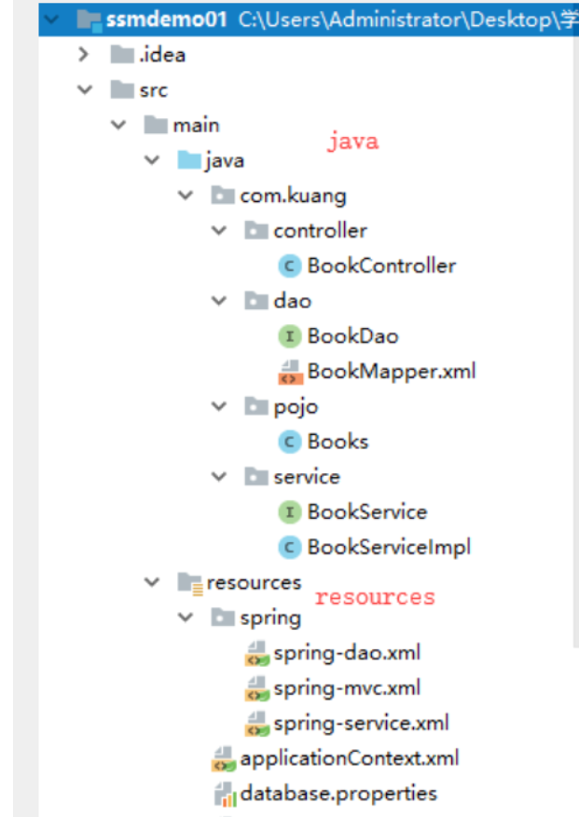Select the dao package label
This screenshot has width=579, height=817.
click(x=293, y=301)
